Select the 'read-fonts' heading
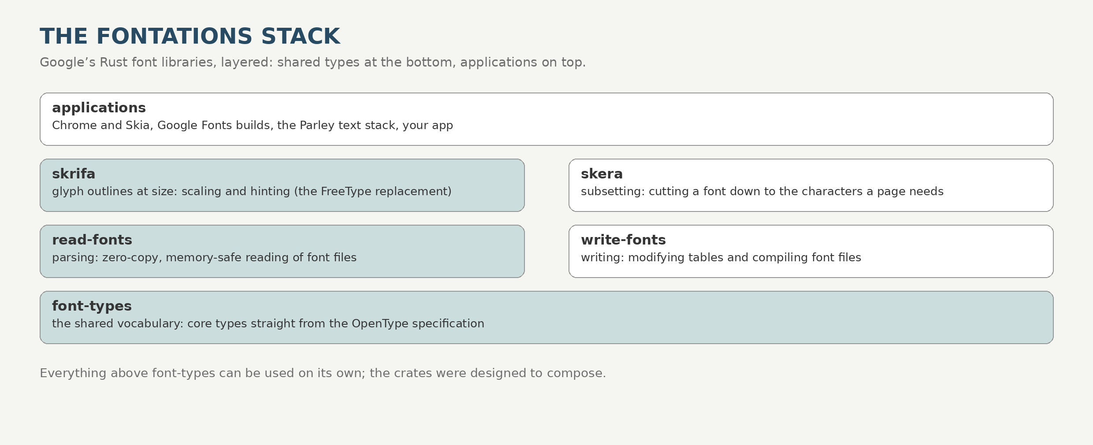This screenshot has width=1093, height=445. click(92, 240)
